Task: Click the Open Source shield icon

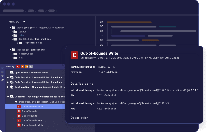Action: tap(12, 73)
